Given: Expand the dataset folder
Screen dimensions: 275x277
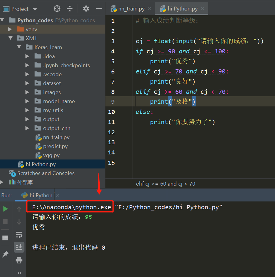Looking at the screenshot, I should point(27,83).
